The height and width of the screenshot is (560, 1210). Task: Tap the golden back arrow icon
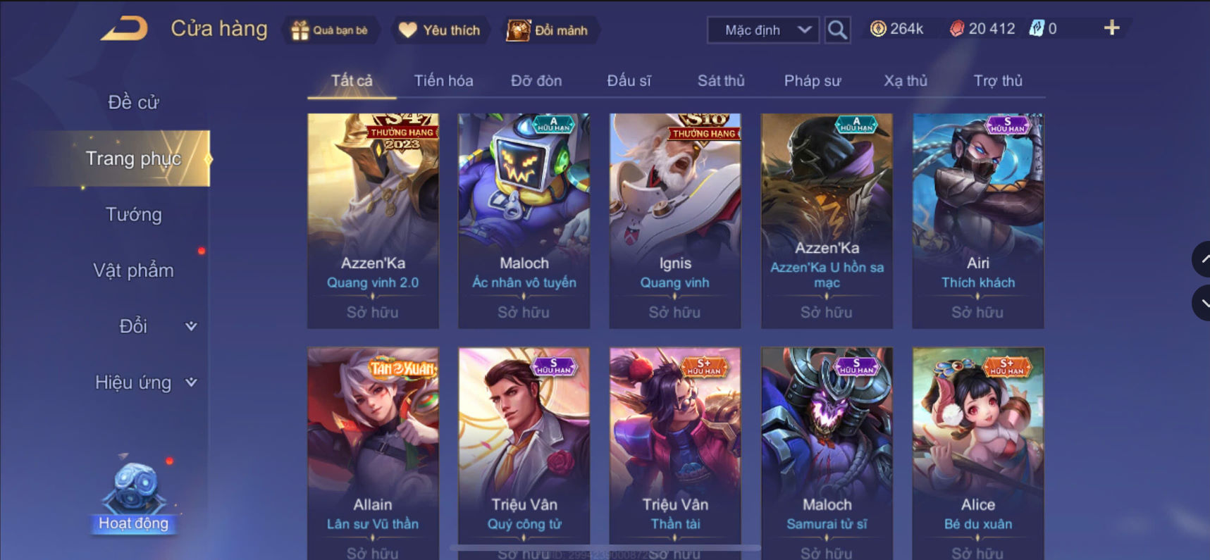(x=125, y=29)
